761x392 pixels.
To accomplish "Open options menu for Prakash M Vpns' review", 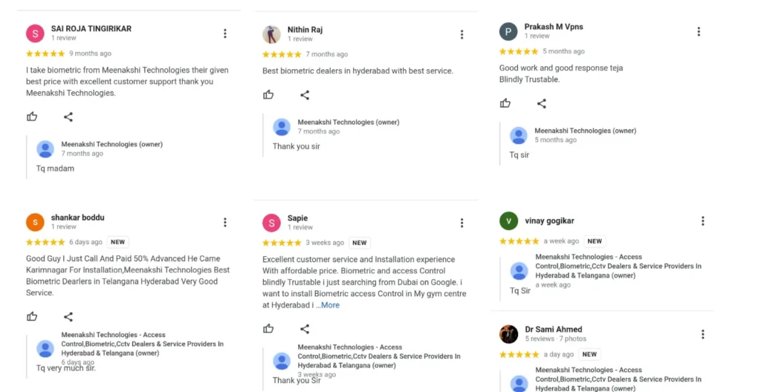I will 699,31.
